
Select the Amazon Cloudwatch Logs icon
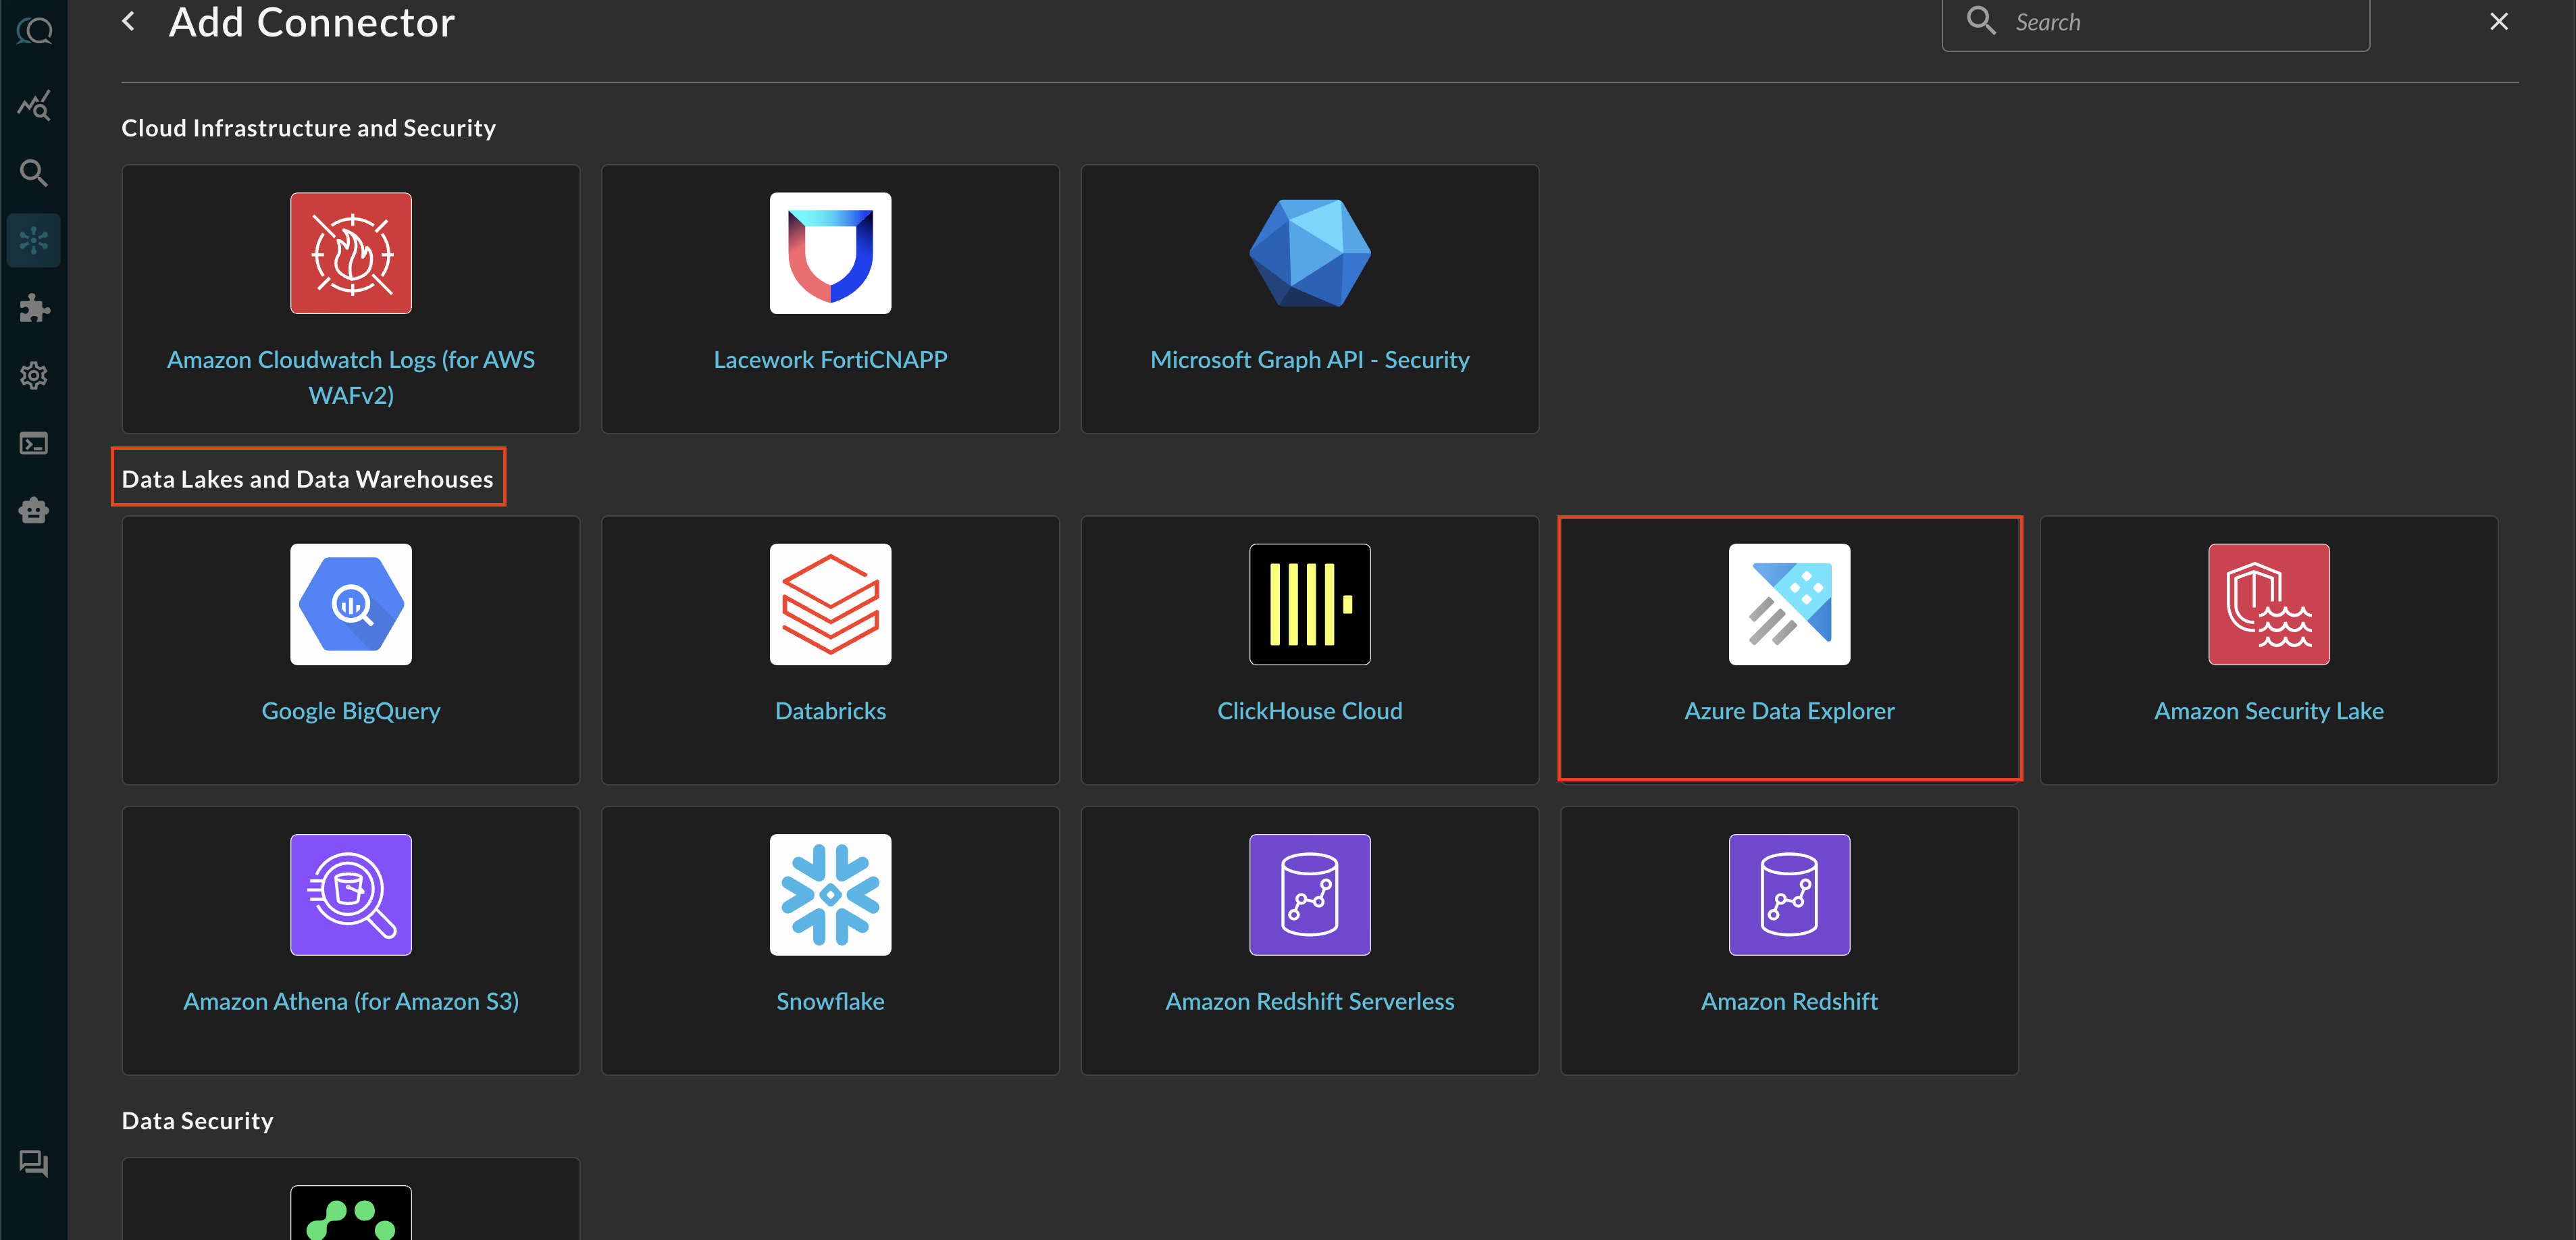tap(351, 253)
